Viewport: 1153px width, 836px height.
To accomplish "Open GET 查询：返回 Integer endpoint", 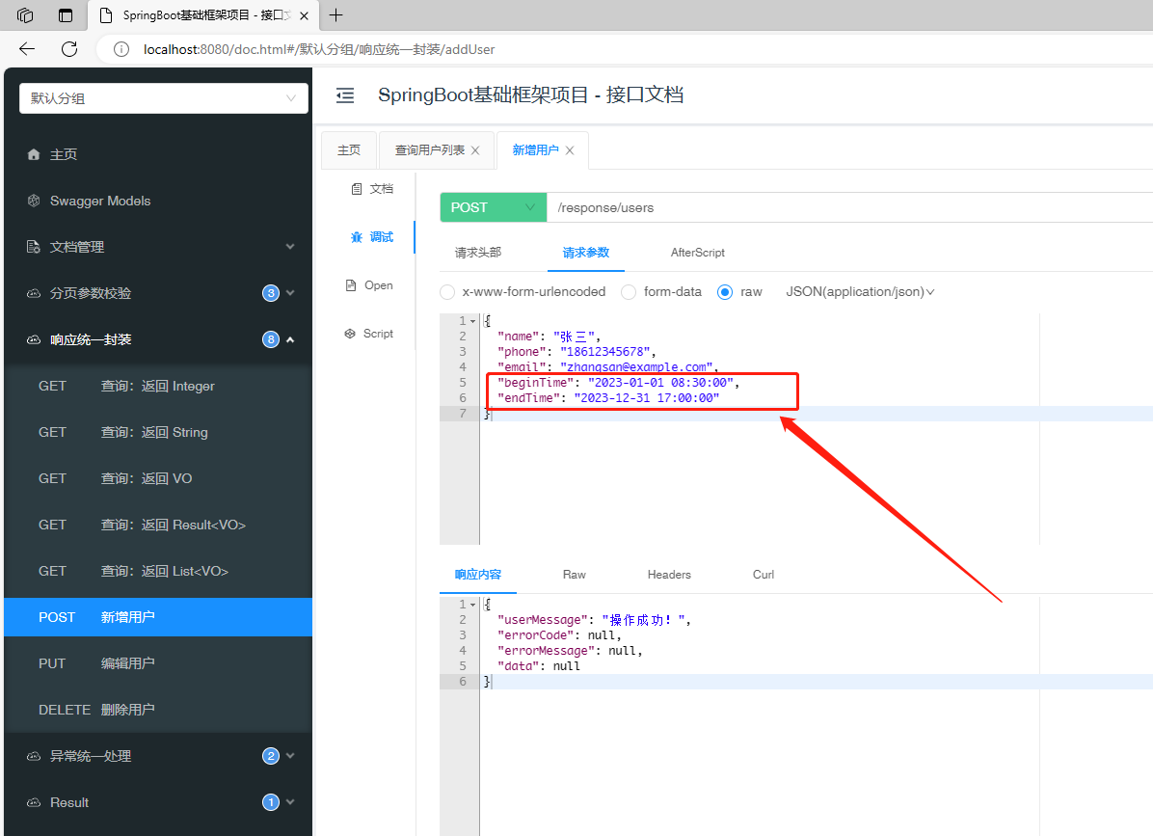I will (x=158, y=386).
